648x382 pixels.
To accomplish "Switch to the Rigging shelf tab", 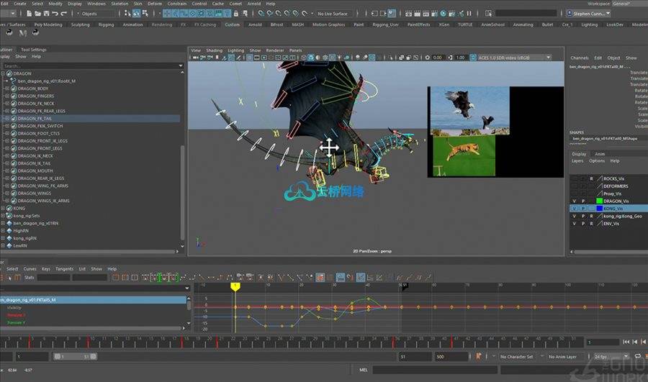I will (107, 24).
